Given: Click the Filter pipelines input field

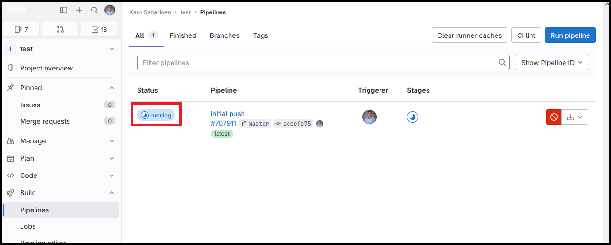Looking at the screenshot, I should coord(316,62).
